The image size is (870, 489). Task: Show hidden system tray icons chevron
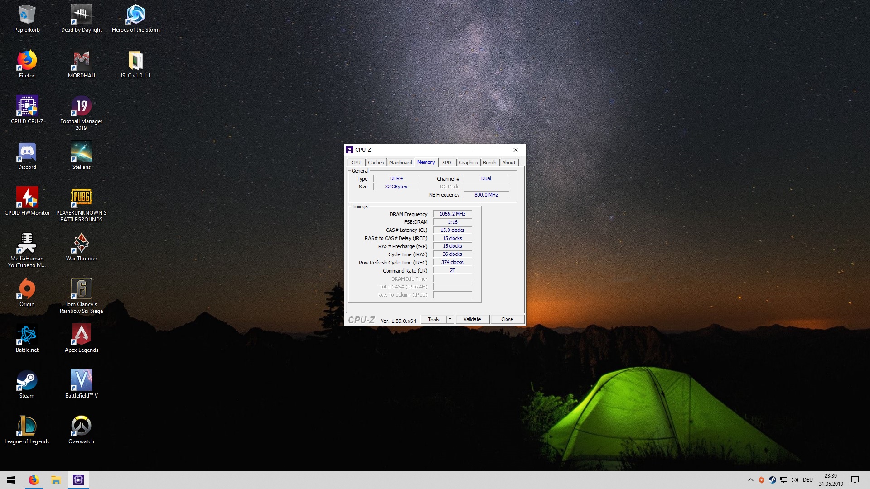[750, 480]
